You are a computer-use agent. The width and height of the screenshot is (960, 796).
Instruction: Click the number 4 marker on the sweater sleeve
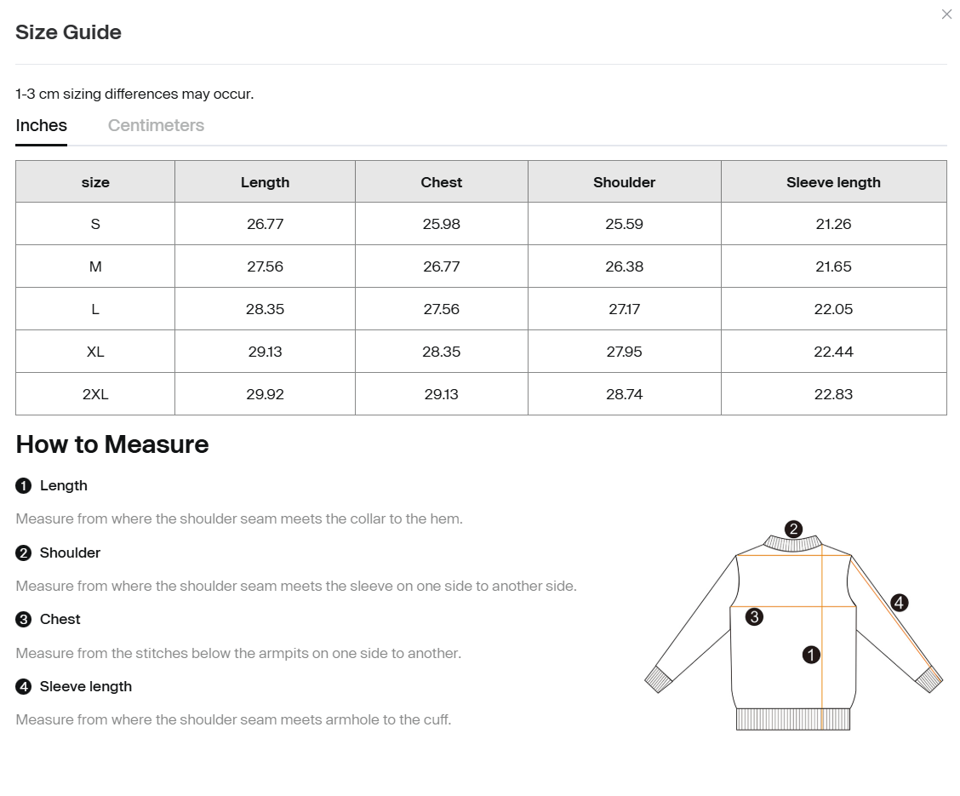coord(900,600)
